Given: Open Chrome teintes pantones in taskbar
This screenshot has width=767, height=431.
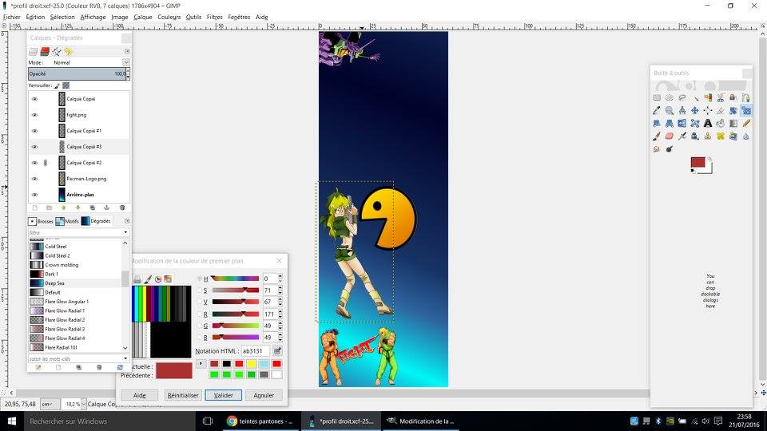Looking at the screenshot, I should pyautogui.click(x=260, y=421).
